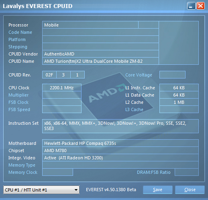Click the Close button

point(190,190)
